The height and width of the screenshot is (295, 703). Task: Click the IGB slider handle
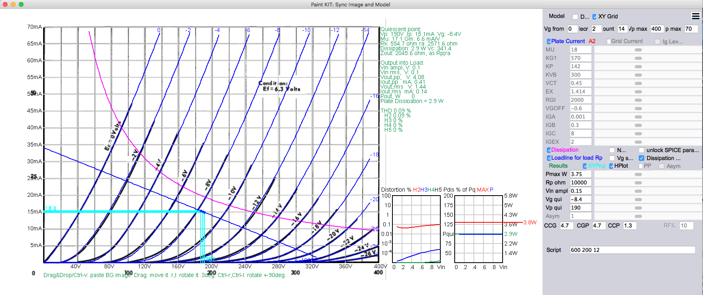click(x=638, y=125)
